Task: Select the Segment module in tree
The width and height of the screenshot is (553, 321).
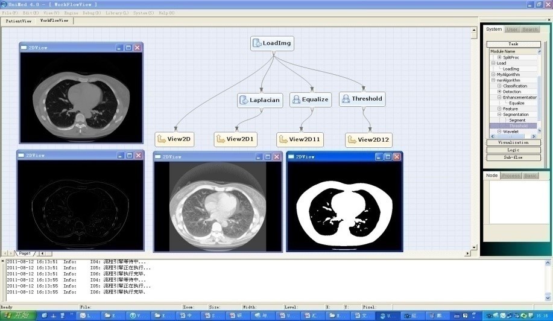Action: tap(517, 120)
